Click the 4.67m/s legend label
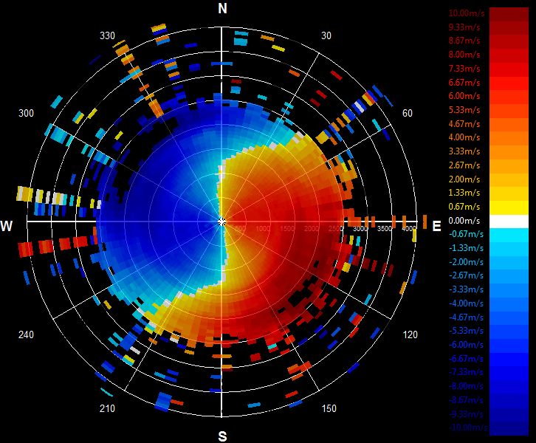Screen dimensions: 536x443 464,124
